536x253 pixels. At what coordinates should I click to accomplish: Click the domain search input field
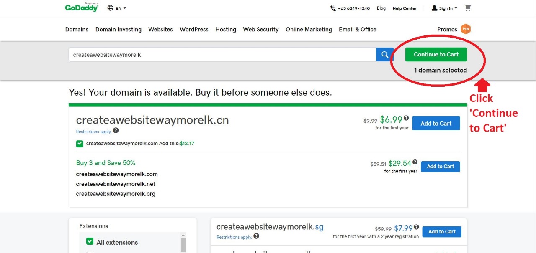[222, 55]
